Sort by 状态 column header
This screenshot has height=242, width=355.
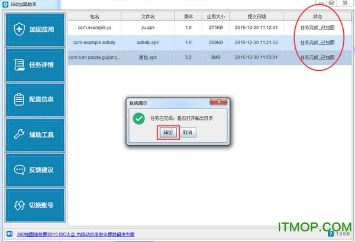pos(317,17)
